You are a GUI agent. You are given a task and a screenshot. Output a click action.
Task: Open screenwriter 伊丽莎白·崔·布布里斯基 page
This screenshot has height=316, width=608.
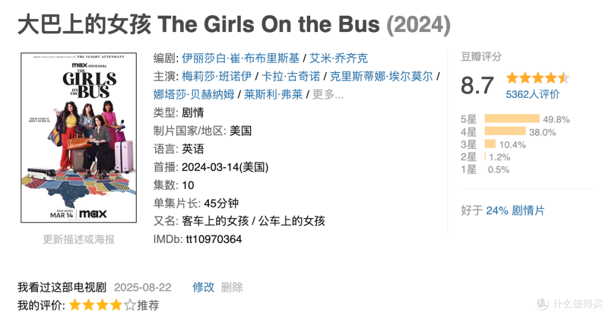coord(240,58)
